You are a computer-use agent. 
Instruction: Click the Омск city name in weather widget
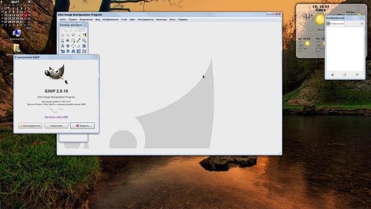[321, 10]
